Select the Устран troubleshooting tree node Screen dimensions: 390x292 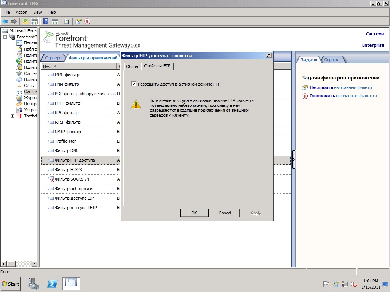click(27, 110)
